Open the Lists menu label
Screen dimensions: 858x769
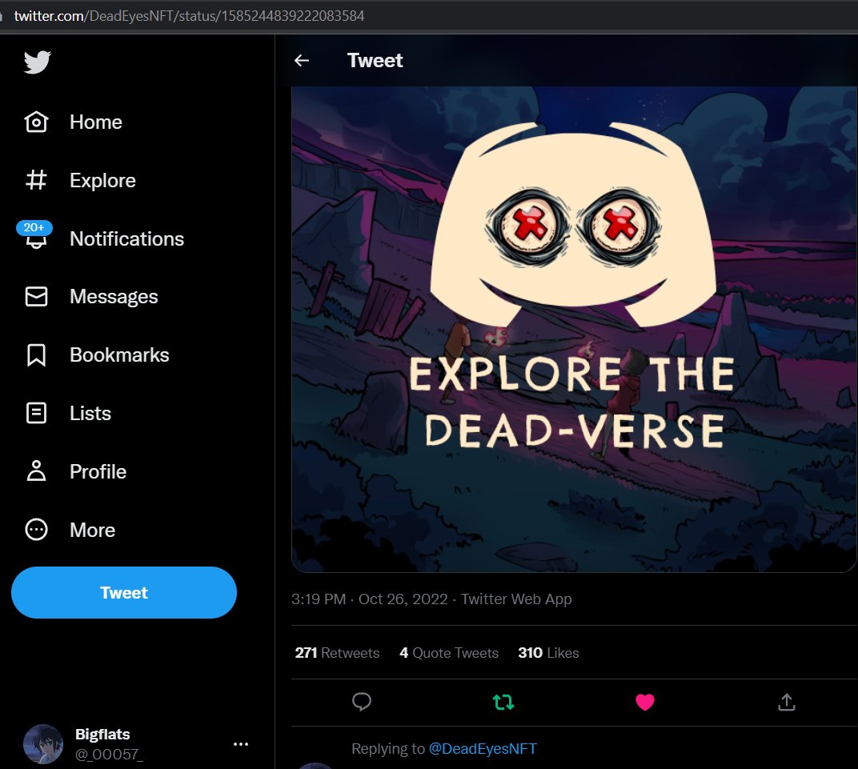click(x=90, y=414)
